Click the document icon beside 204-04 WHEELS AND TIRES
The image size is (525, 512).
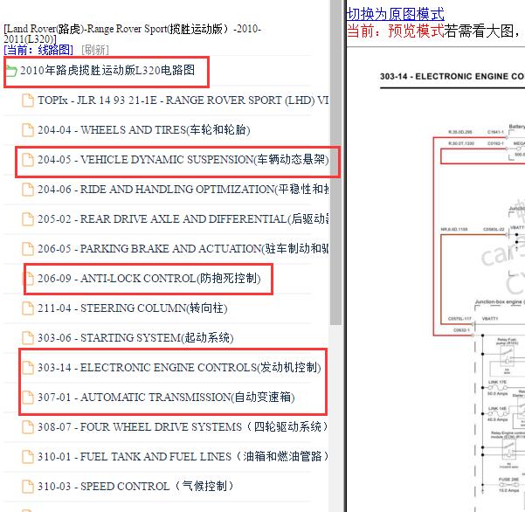coord(28,130)
